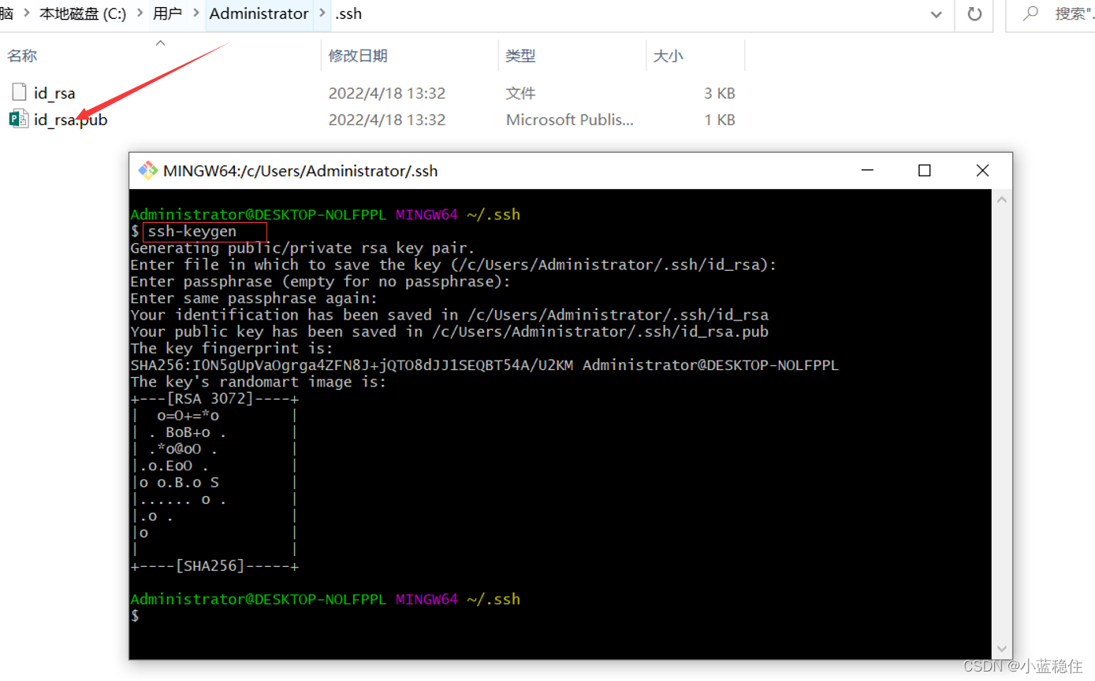
Task: Click the id_rsa.pub file name
Action: [70, 120]
